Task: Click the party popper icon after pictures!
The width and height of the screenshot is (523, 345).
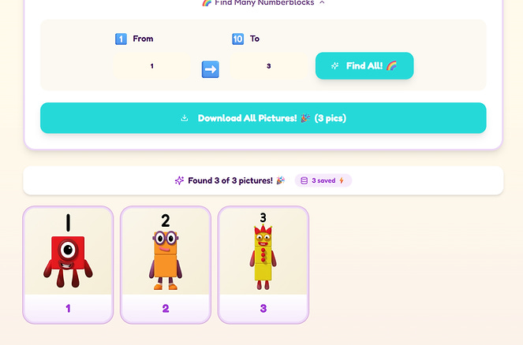Action: pyautogui.click(x=281, y=180)
